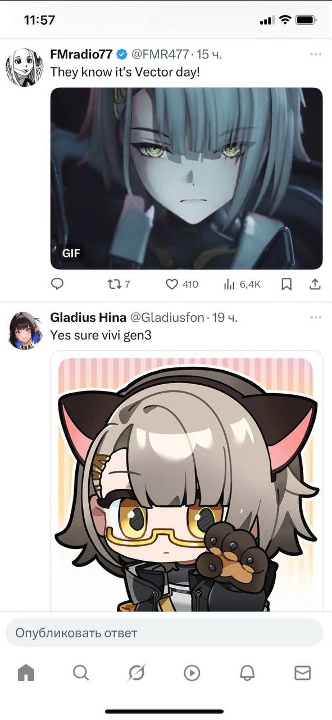Open the FMradio77 display name link
Image resolution: width=332 pixels, height=720 pixels.
click(82, 55)
